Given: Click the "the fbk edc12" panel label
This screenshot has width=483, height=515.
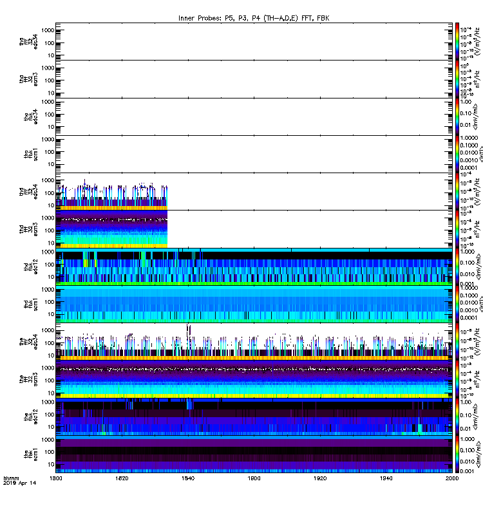Looking at the screenshot, I should 31,417.
